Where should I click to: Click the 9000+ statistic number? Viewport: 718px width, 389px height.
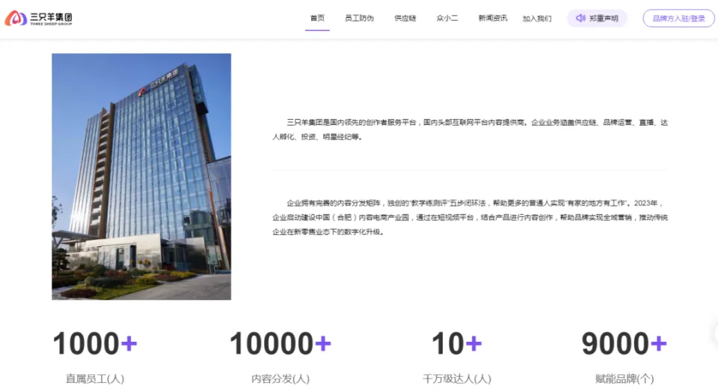tap(624, 343)
